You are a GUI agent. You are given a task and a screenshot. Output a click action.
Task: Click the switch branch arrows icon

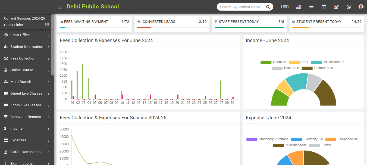(311, 7)
